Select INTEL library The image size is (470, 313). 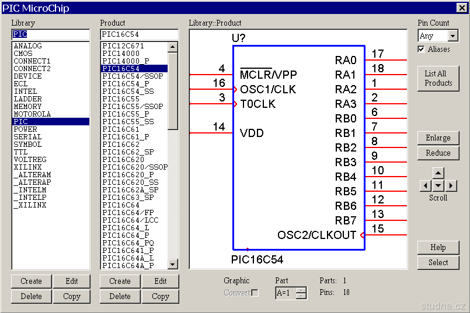[x=51, y=92]
